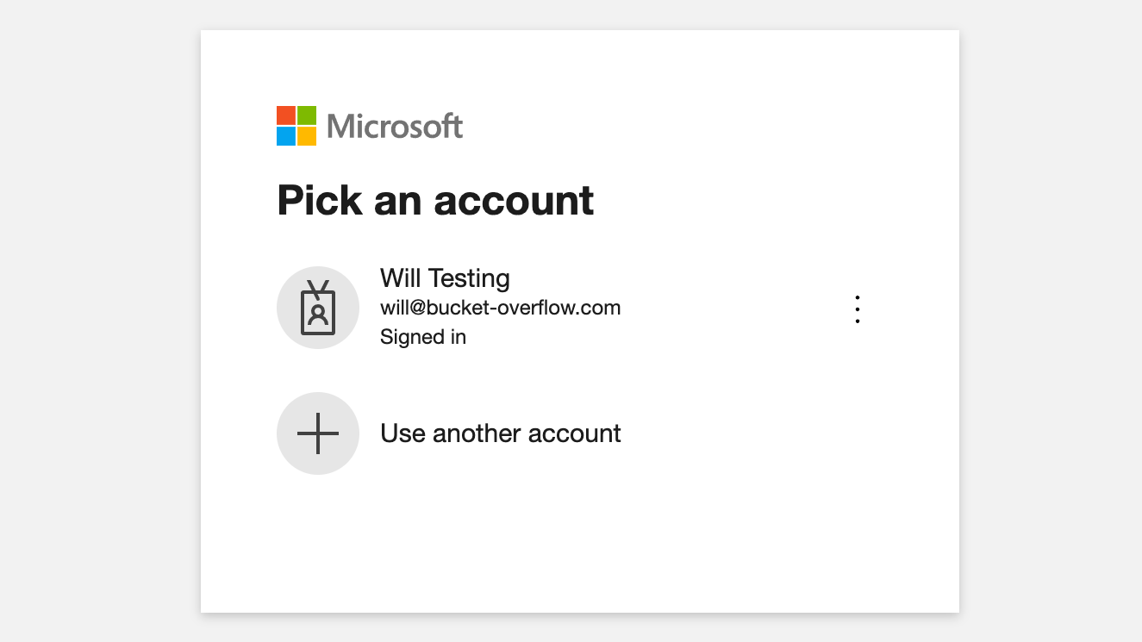Open the three-dot account options menu

[857, 309]
